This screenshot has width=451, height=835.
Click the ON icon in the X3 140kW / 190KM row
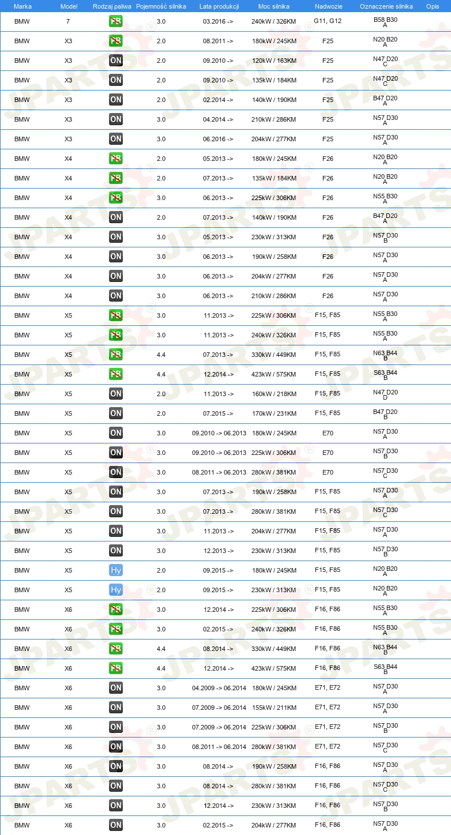pos(116,100)
